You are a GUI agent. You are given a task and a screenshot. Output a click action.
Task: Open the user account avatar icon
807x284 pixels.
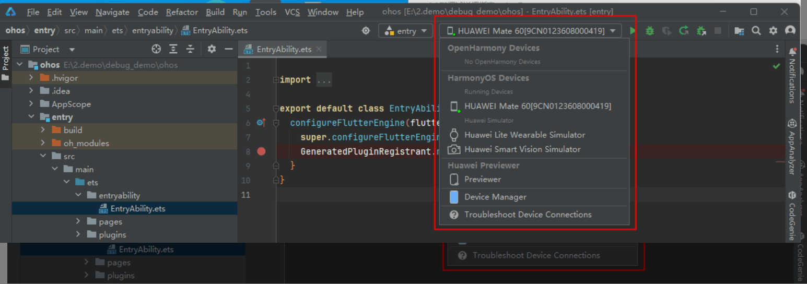(790, 31)
